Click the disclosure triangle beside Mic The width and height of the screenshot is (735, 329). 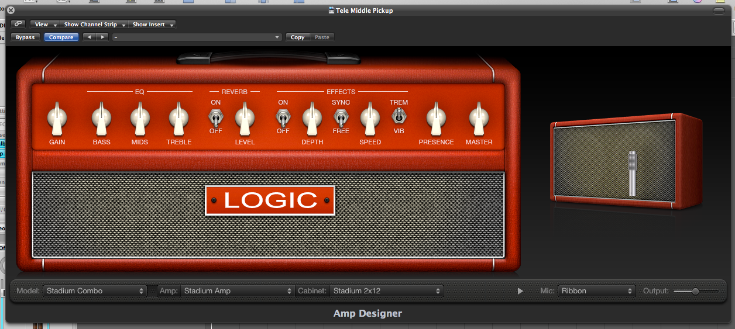click(x=520, y=291)
